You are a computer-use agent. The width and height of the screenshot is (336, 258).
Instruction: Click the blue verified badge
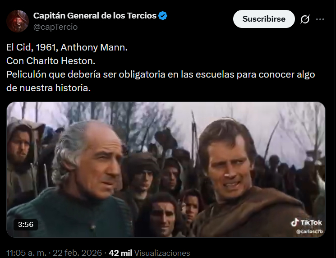(163, 16)
